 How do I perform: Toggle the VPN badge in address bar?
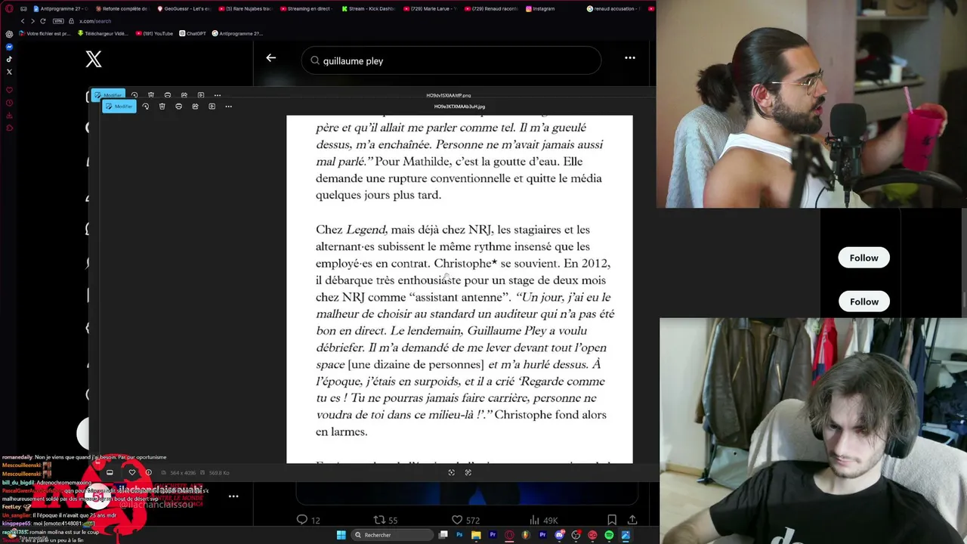pos(58,21)
